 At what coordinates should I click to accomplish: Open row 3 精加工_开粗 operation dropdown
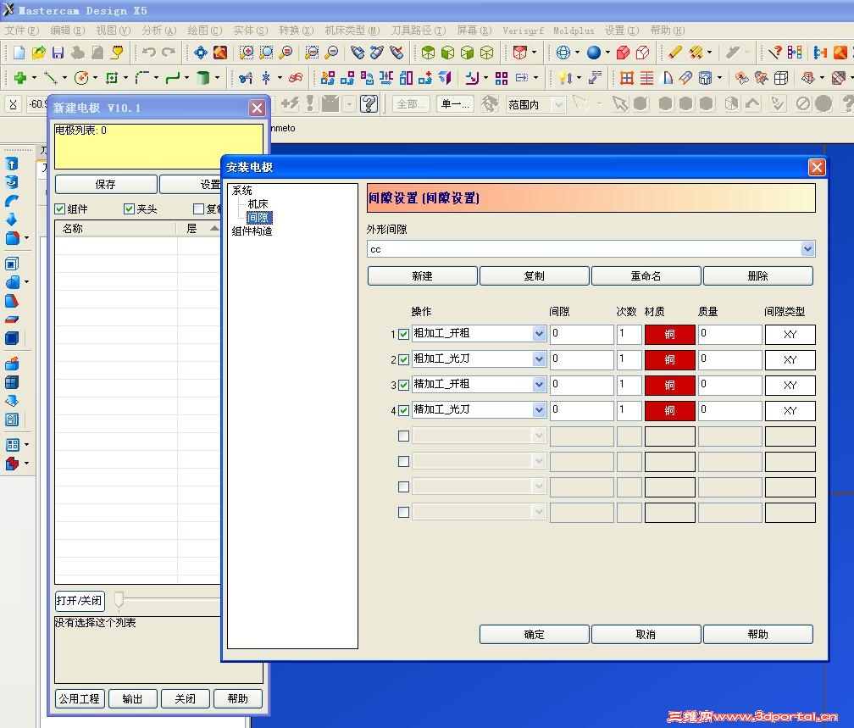539,385
